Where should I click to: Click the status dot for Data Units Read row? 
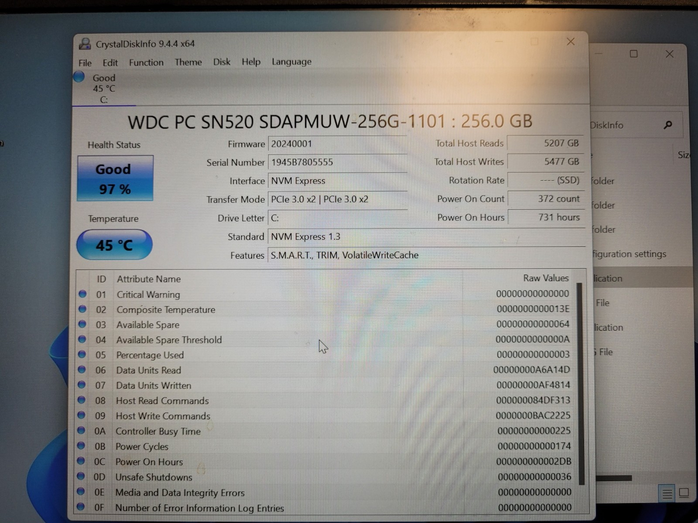(82, 370)
